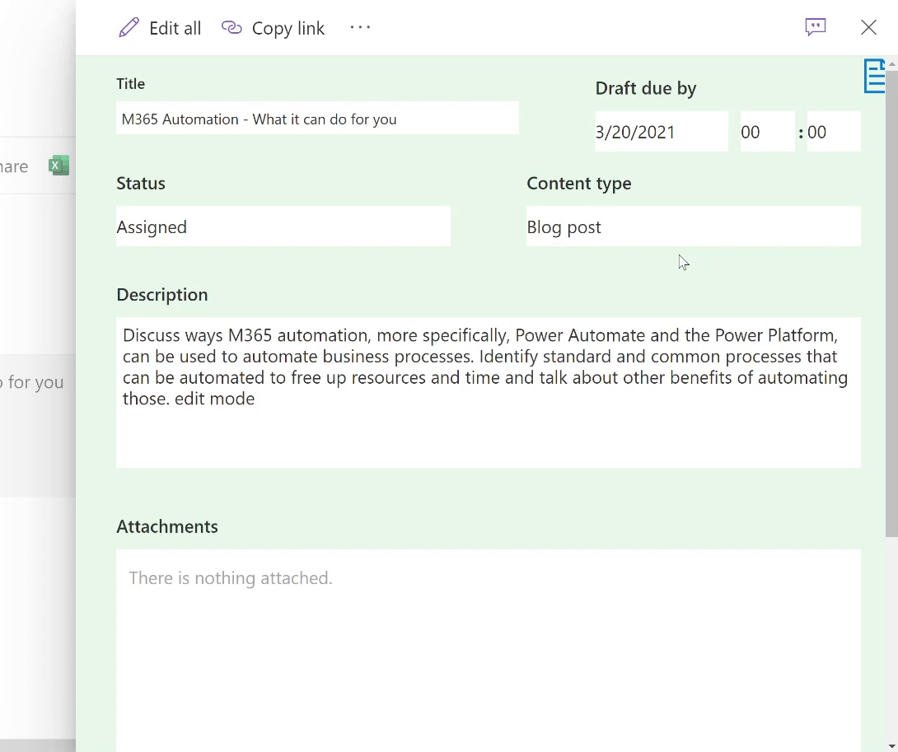Click the vertical scrollbar thumb of the form
This screenshot has height=752, width=898.
click(891, 304)
